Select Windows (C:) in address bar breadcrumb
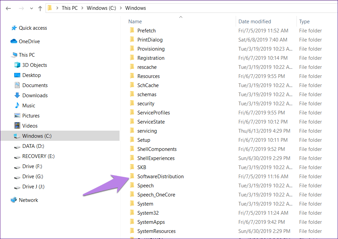This screenshot has height=239, width=338. coord(101,8)
